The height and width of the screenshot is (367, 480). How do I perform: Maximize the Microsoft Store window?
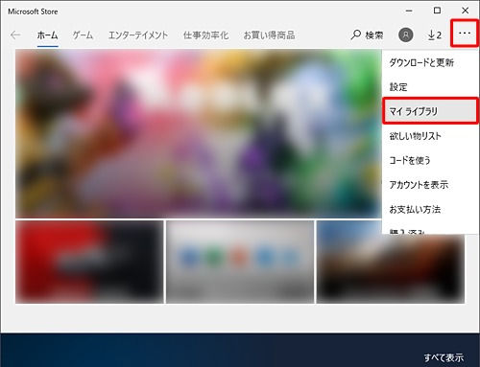(437, 11)
